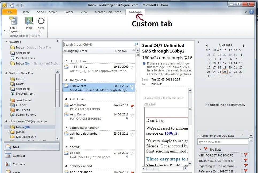
Task: Switch to the Folder tab
Action: (69, 12)
